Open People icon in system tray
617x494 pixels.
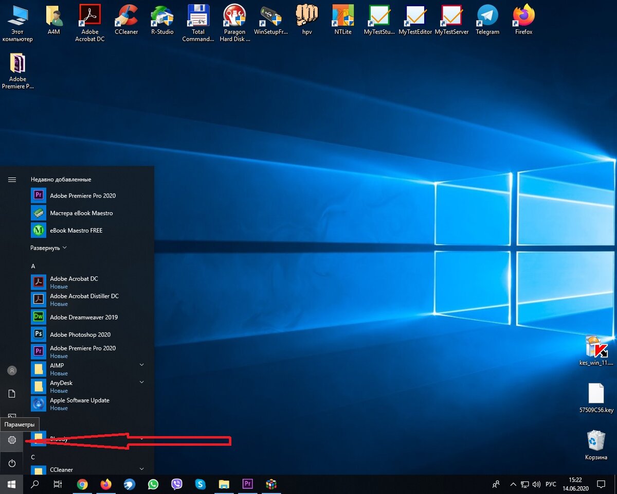tap(496, 484)
